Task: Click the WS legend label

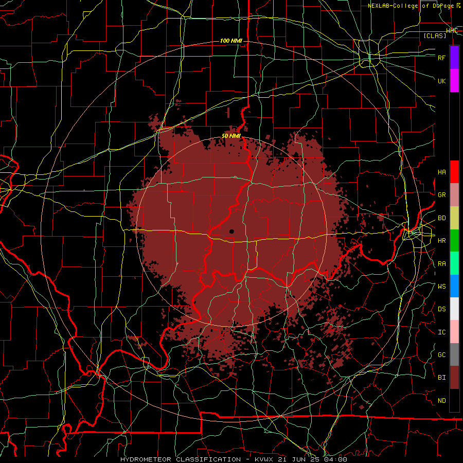Action: point(441,287)
